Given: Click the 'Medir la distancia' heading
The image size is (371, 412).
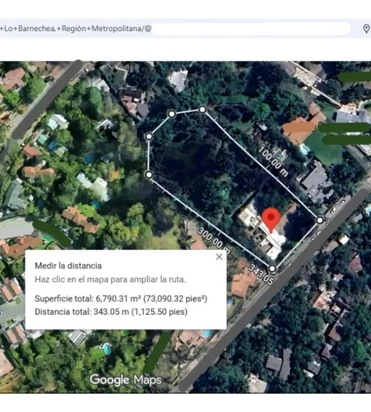Looking at the screenshot, I should [68, 266].
